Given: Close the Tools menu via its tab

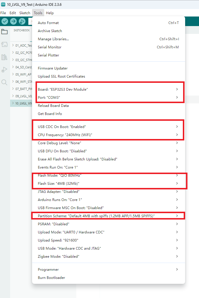Looking at the screenshot, I should pos(38,13).
